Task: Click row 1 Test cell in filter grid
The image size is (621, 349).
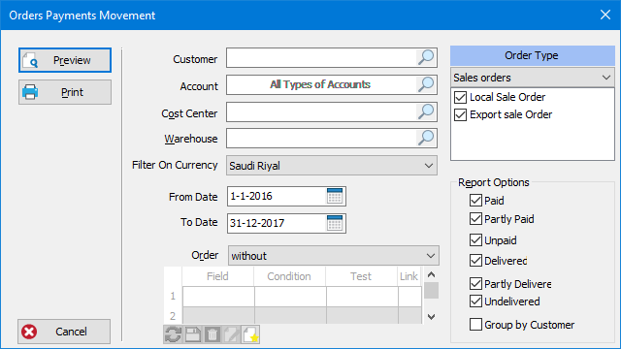Action: point(362,297)
